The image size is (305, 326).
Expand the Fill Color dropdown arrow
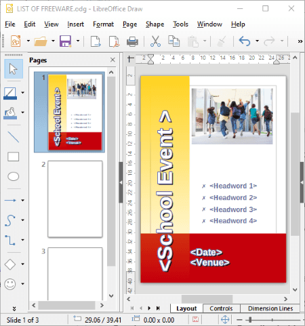point(23,113)
